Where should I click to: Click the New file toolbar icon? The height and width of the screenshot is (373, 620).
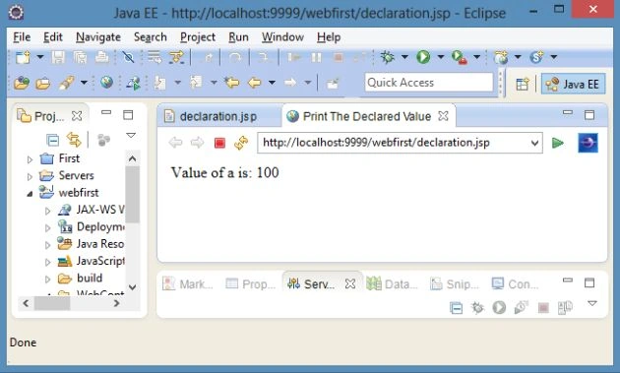tap(23, 58)
